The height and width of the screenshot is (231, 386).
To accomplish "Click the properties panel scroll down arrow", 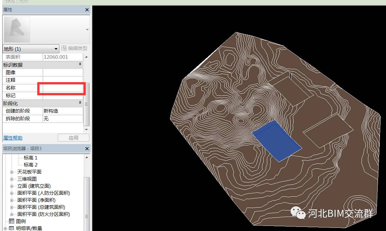I will 86,129.
